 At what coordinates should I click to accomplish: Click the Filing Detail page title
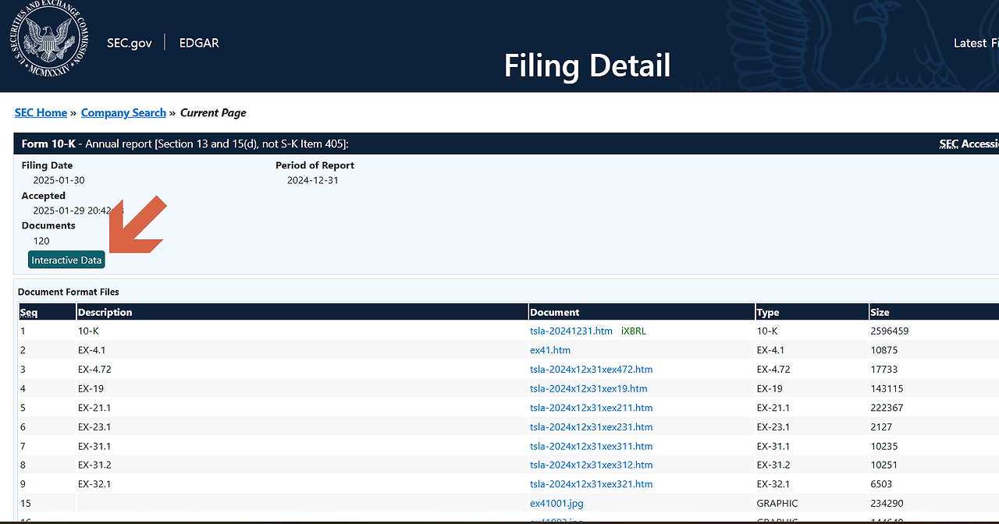coord(588,65)
